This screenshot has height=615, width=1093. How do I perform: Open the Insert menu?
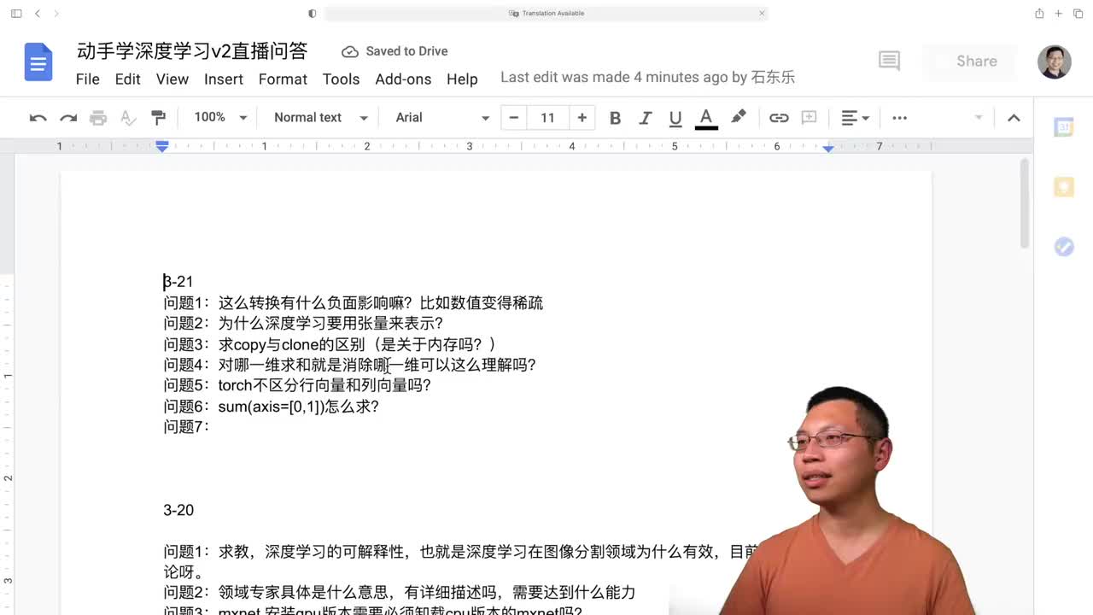pos(224,79)
